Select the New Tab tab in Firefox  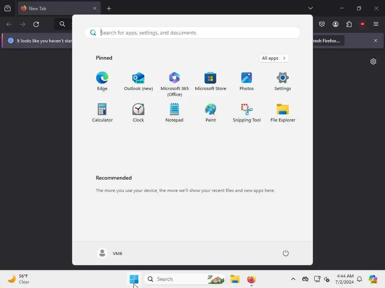click(x=59, y=8)
